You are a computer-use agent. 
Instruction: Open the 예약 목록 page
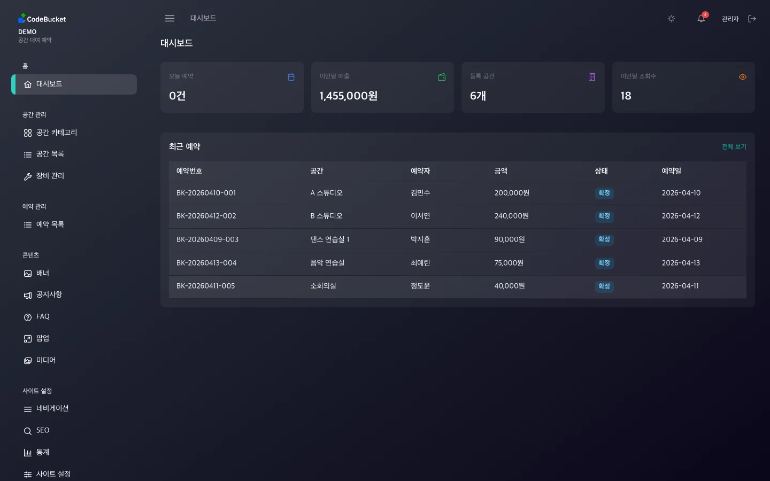click(x=50, y=224)
